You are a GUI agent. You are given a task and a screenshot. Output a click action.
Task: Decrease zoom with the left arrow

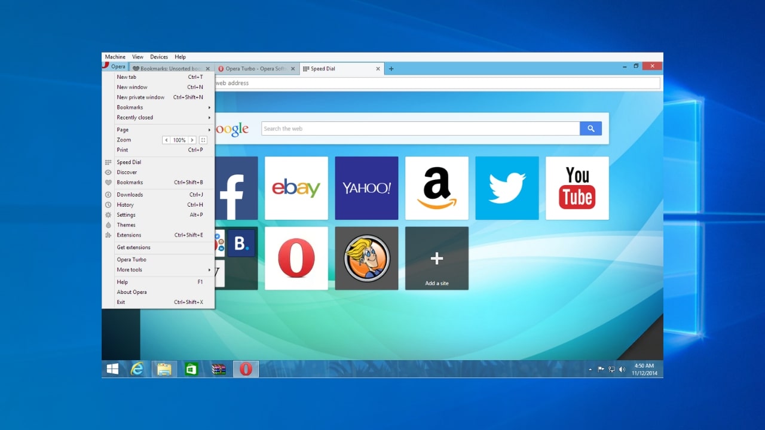(167, 140)
